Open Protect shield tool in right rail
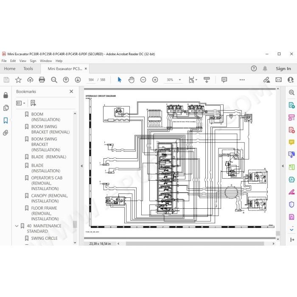This screenshot has width=297, height=297. [x=291, y=205]
